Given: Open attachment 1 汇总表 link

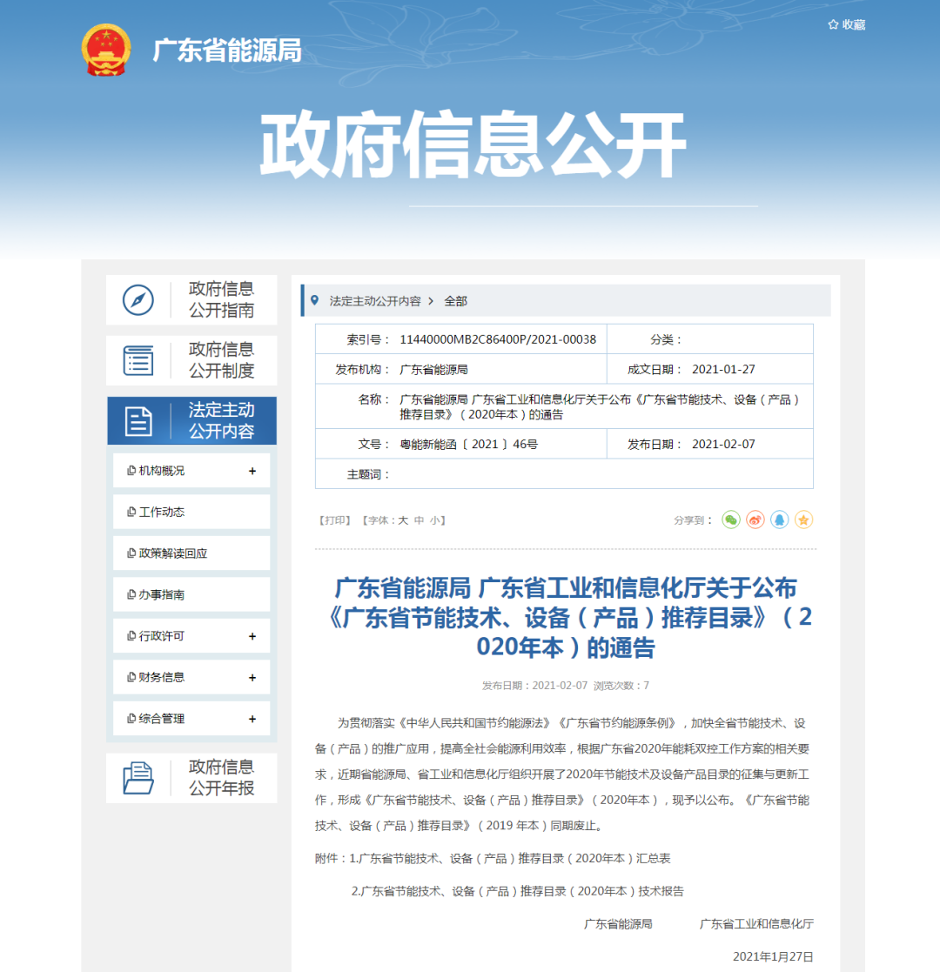Looking at the screenshot, I should [514, 858].
